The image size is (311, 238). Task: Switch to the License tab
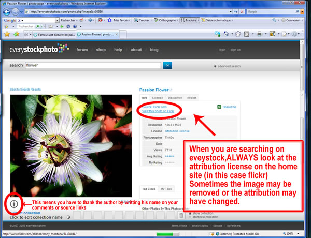pyautogui.click(x=158, y=98)
